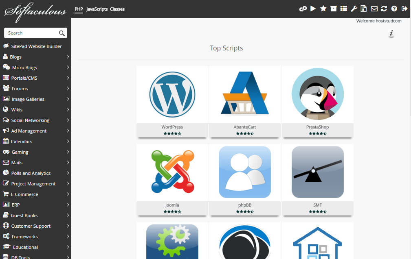Open SitePad Website Builder
Image resolution: width=411 pixels, height=259 pixels.
point(35,46)
